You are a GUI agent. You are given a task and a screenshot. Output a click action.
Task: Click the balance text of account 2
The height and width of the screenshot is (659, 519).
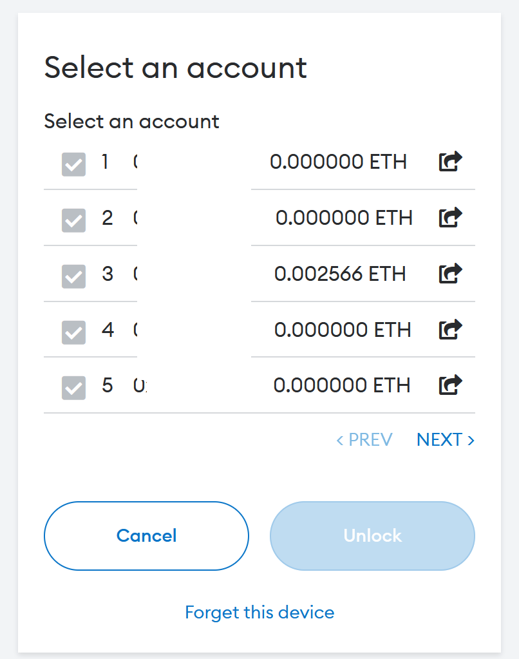coord(344,218)
